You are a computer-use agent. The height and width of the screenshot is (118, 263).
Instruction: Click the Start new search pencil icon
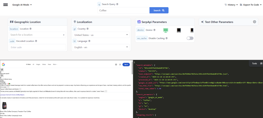click(x=2, y=70)
